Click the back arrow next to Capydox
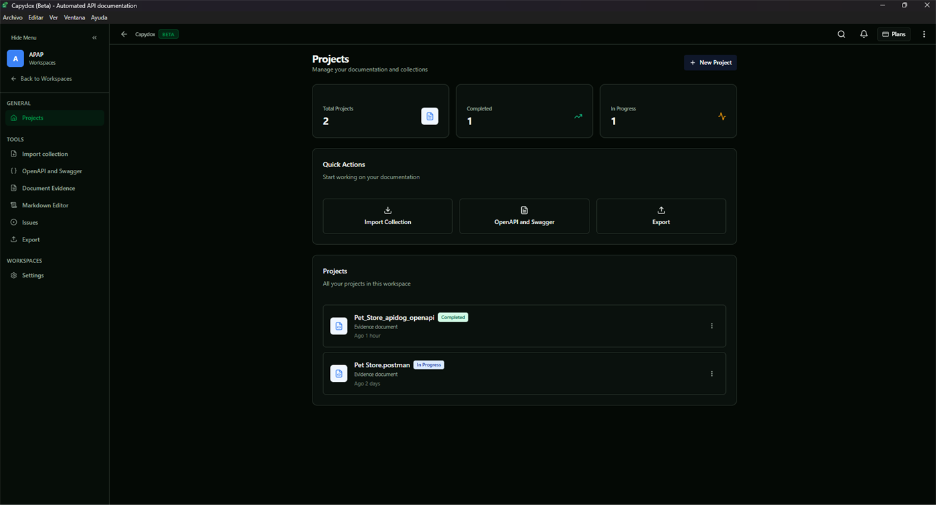 (124, 34)
